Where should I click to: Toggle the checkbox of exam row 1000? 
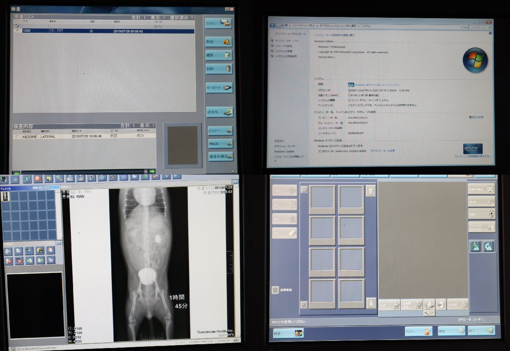(17, 31)
